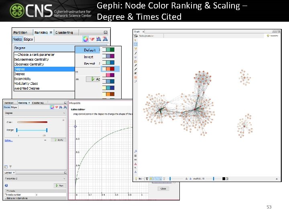Image resolution: width=289 pixels, height=217 pixels.
Task: Select the drag hand tool in Graph window
Action: (x=136, y=48)
